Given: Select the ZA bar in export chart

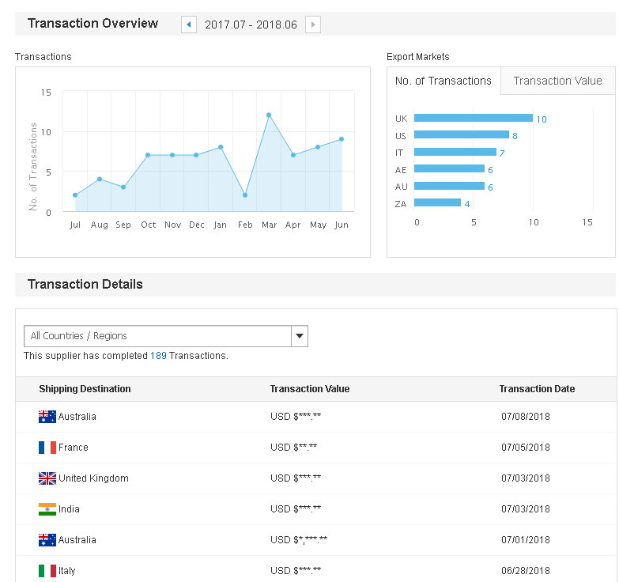Looking at the screenshot, I should tap(437, 203).
